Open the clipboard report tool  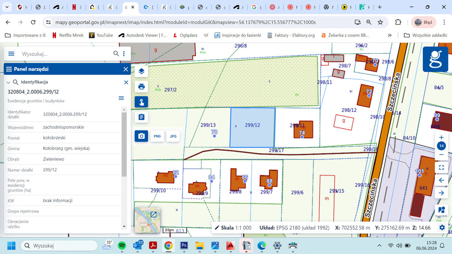[x=141, y=117]
